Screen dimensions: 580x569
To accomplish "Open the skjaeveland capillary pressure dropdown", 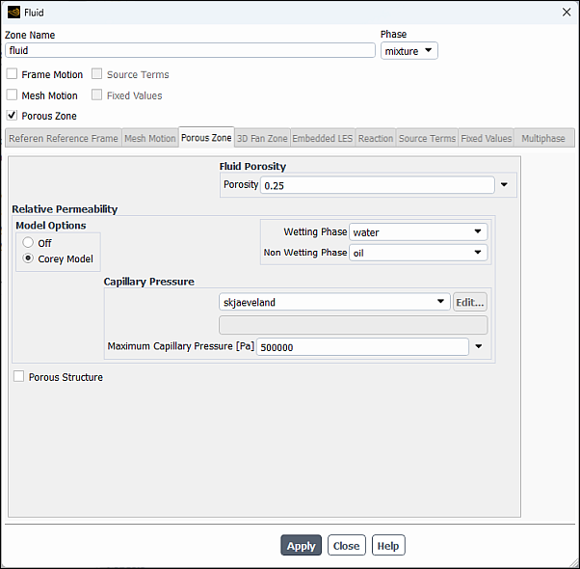I will [x=334, y=302].
